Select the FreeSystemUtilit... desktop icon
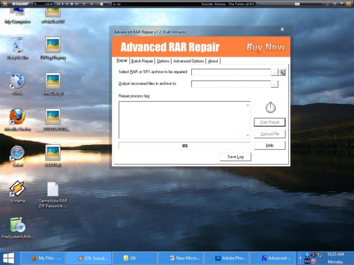Screen dimensions: 354x265 [17, 227]
